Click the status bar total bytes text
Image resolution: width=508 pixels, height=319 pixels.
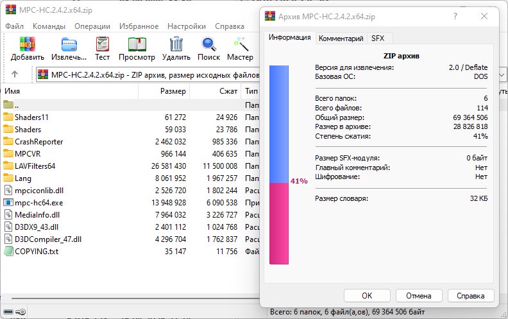tap(347, 312)
